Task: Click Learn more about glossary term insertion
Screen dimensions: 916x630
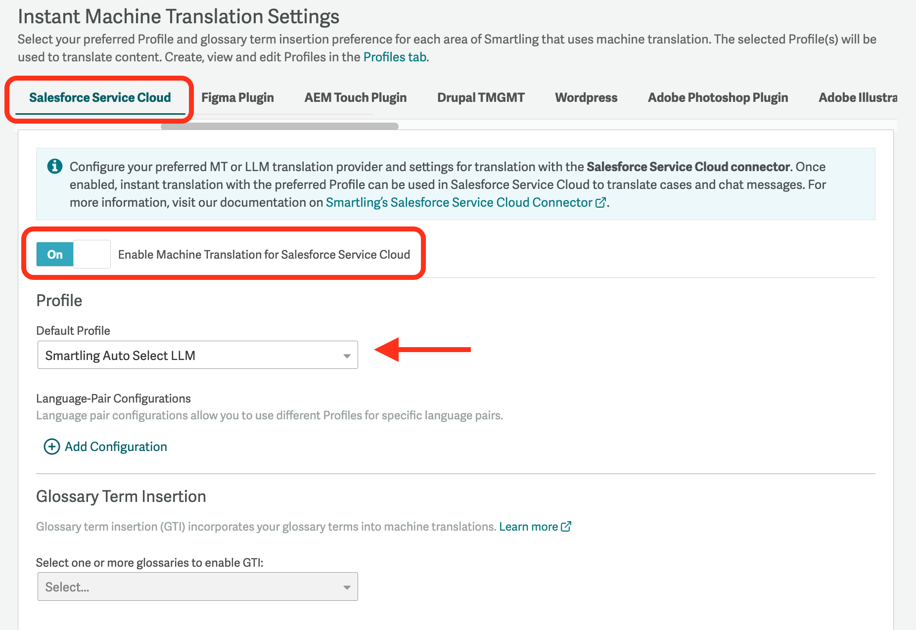Action: coord(528,527)
